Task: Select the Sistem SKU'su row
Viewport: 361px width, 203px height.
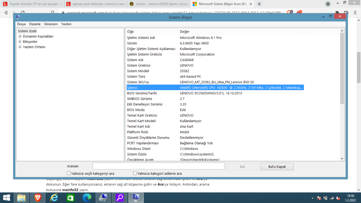Action: coord(215,82)
